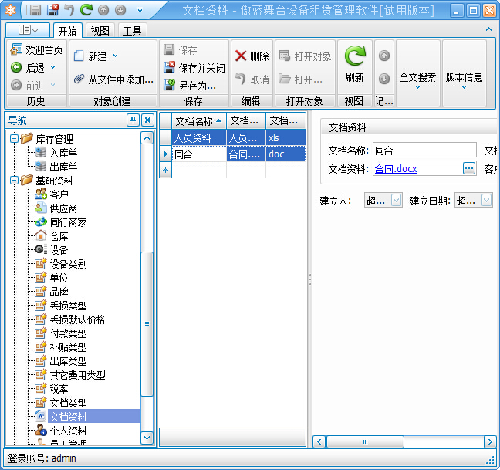
Task: Click the 文档名称 text field containing 同合
Action: (424, 150)
